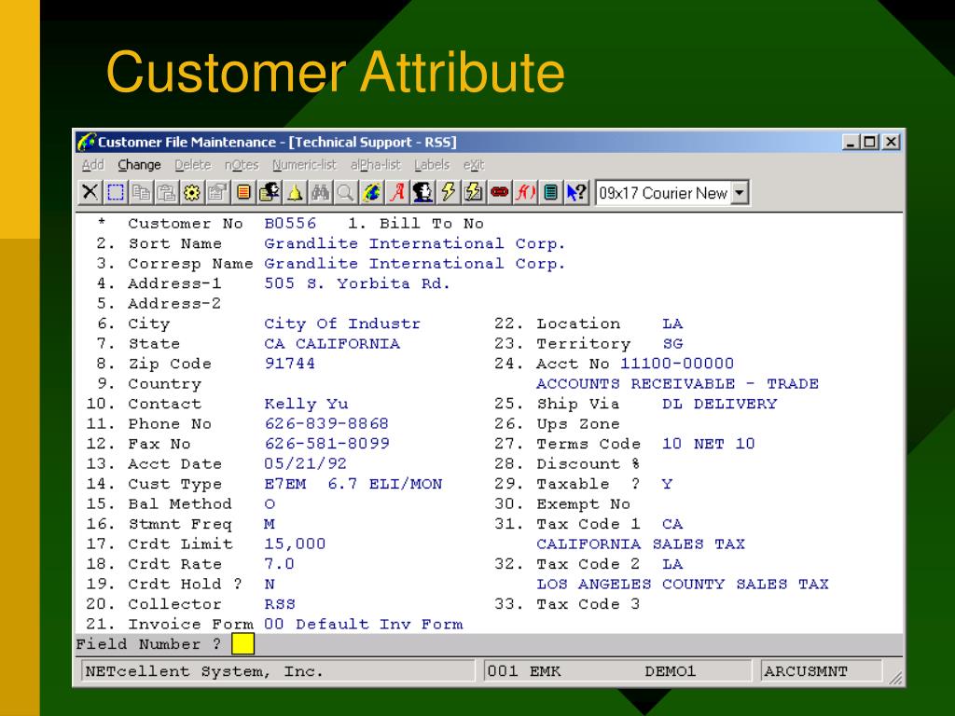
Task: Open the alPha-list menu
Action: [376, 165]
